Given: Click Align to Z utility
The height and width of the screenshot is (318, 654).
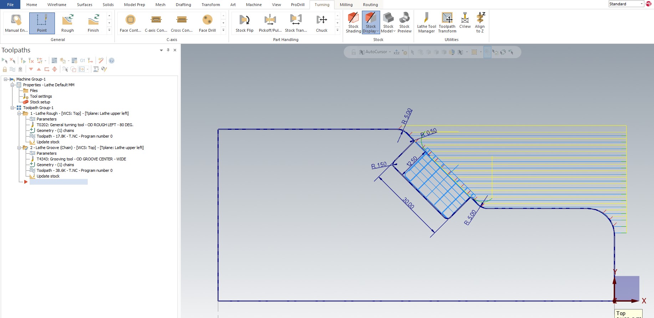Looking at the screenshot, I should coord(480,23).
